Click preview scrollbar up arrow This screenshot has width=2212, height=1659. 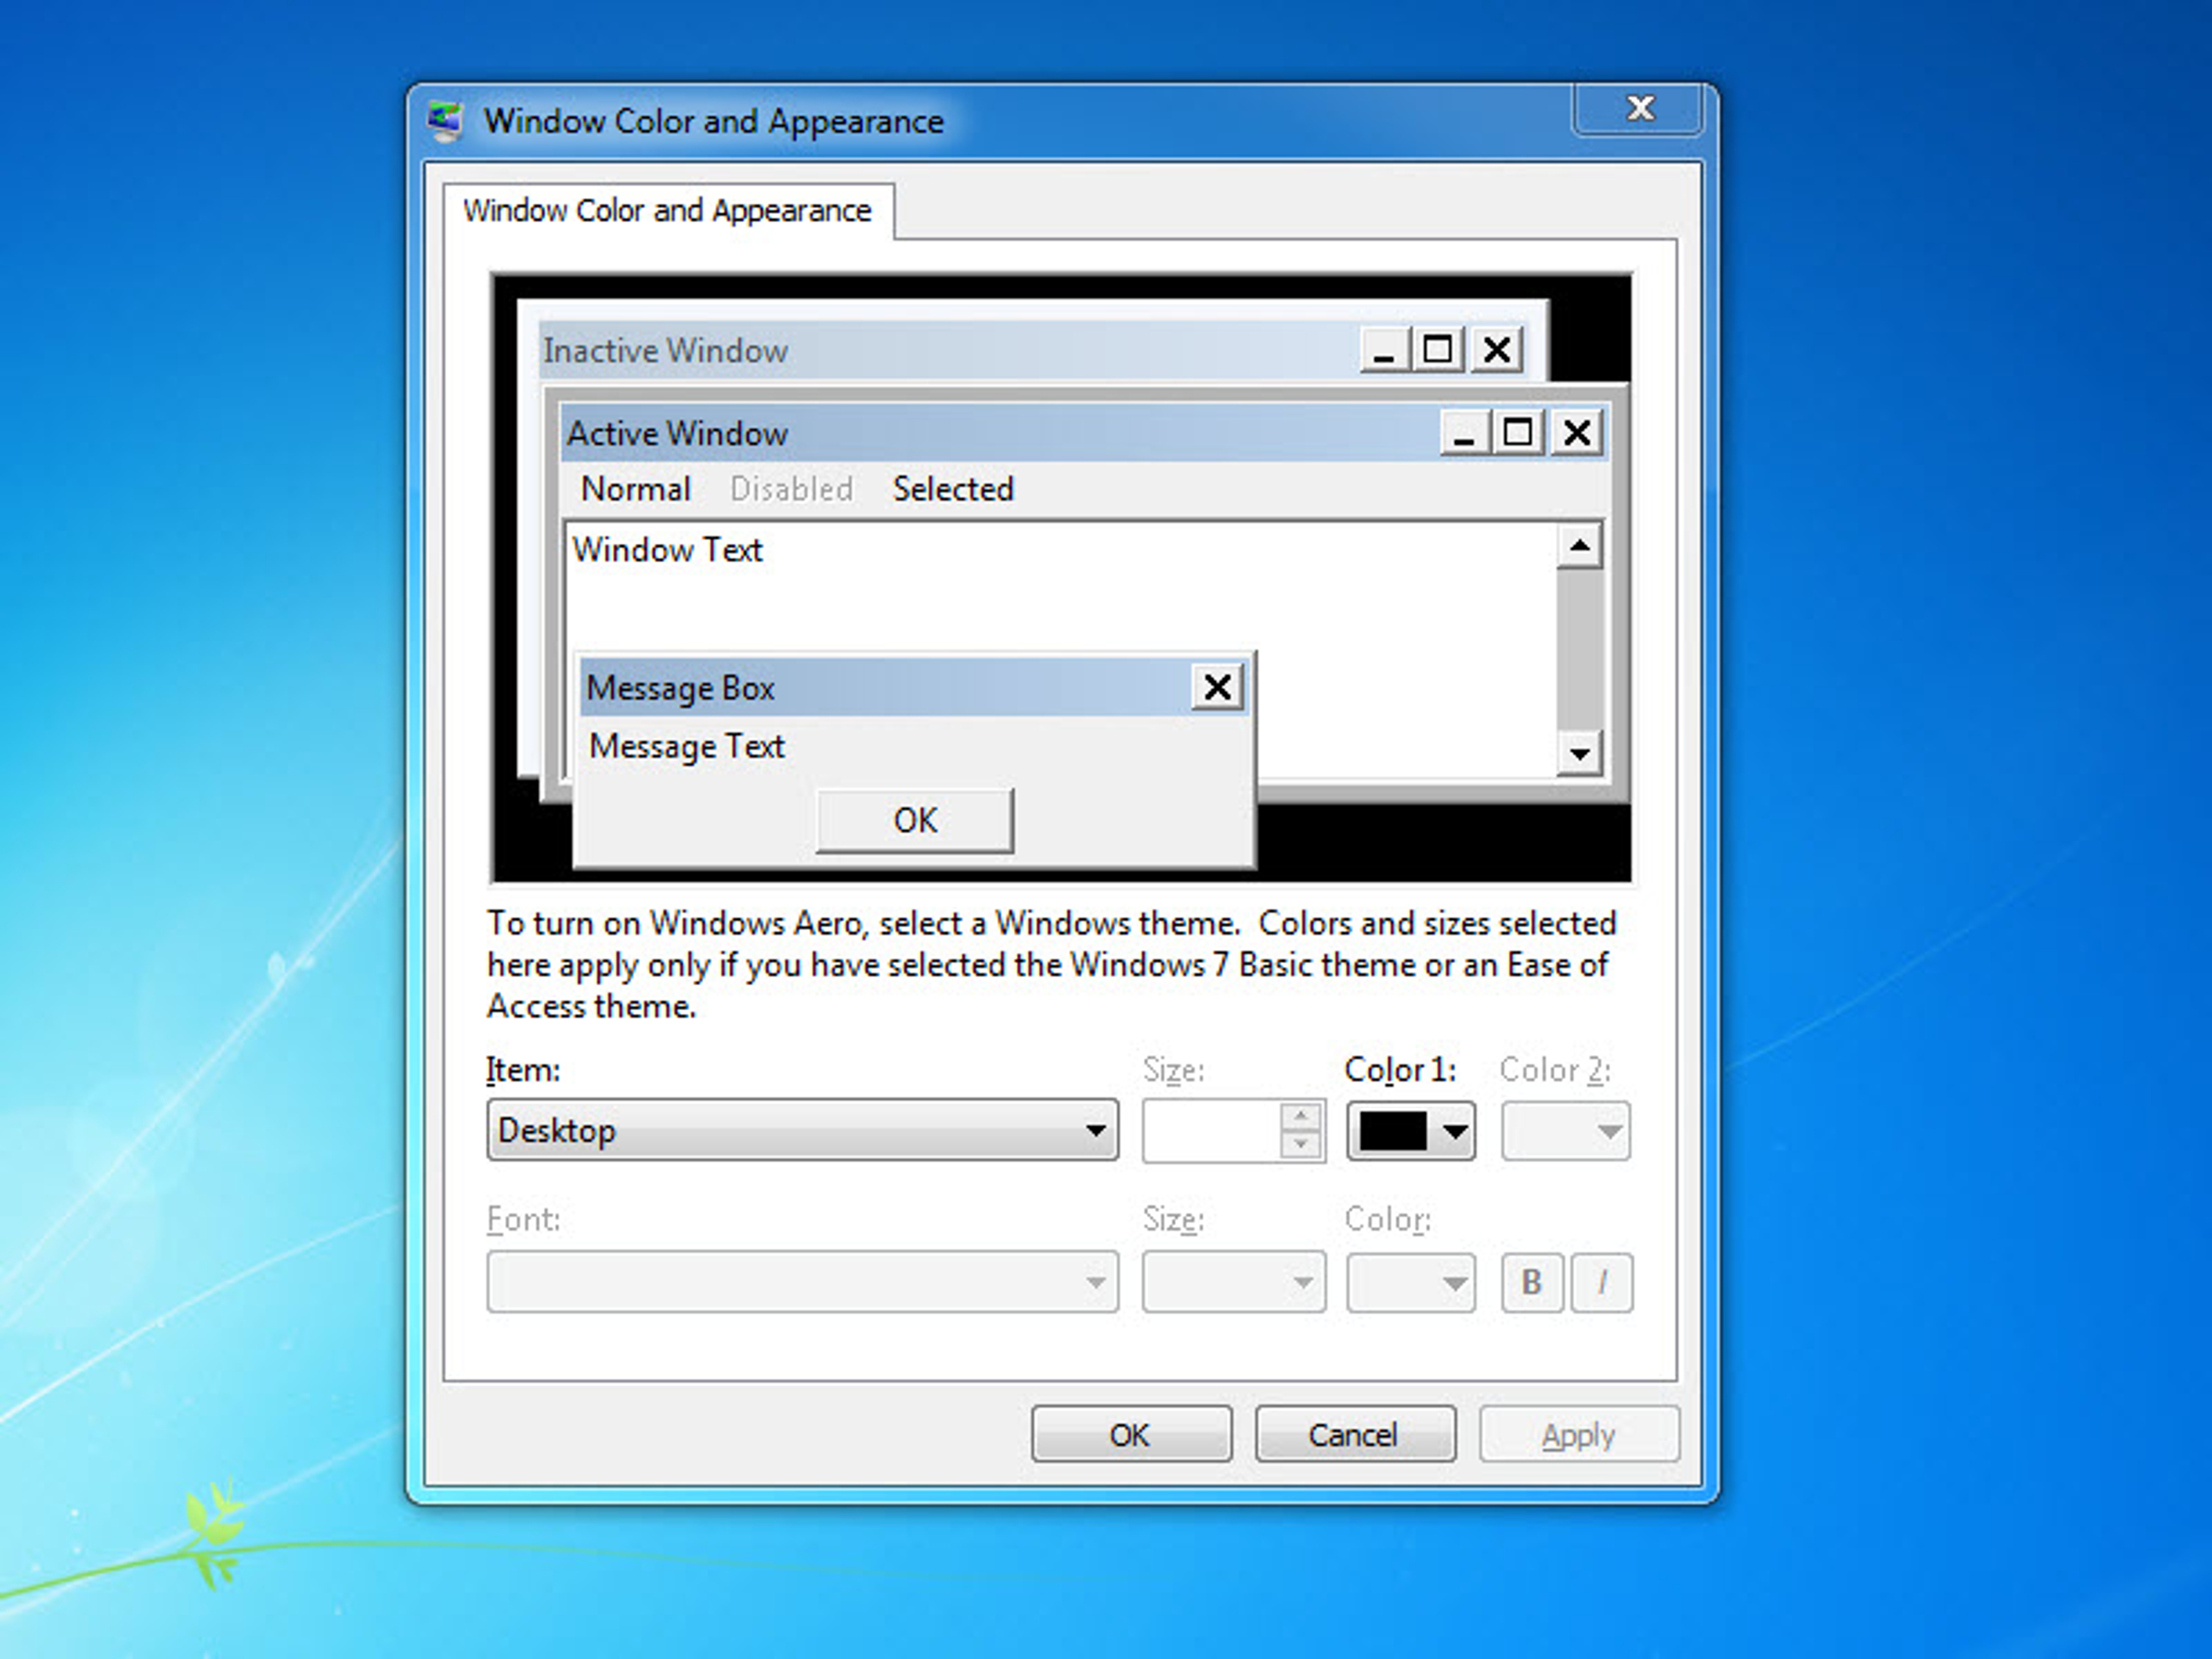coord(1580,546)
